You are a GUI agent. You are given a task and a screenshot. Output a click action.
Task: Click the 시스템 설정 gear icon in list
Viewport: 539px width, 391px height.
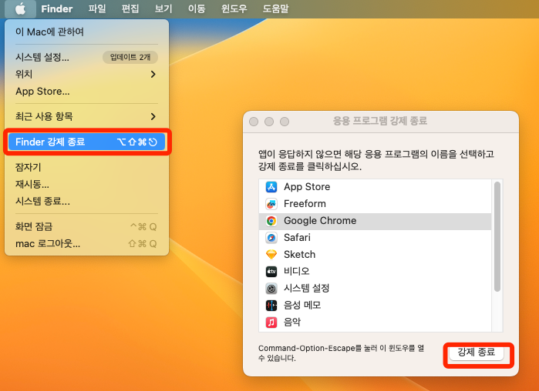[x=271, y=289]
